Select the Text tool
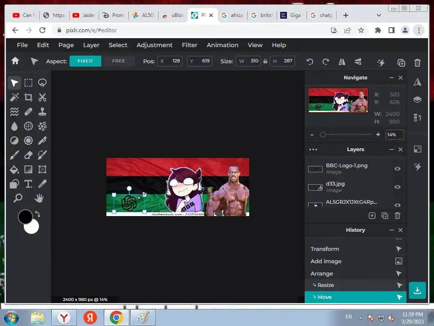434x326 pixels. tap(28, 184)
